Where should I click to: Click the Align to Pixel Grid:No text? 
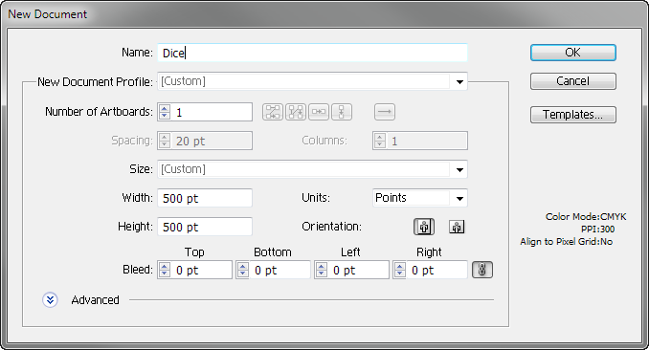pos(567,242)
